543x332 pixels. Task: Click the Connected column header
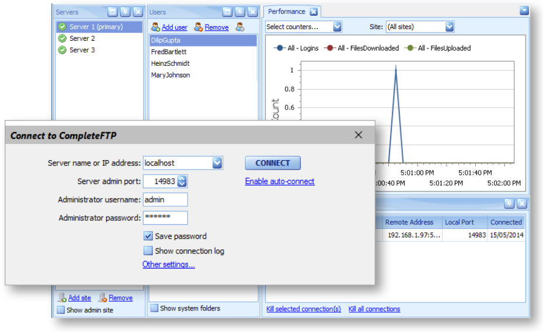click(506, 222)
